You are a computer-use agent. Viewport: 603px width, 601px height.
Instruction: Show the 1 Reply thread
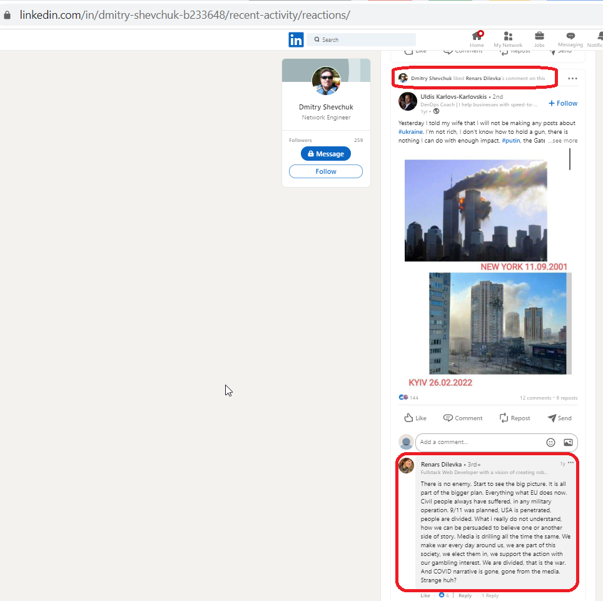coord(490,595)
